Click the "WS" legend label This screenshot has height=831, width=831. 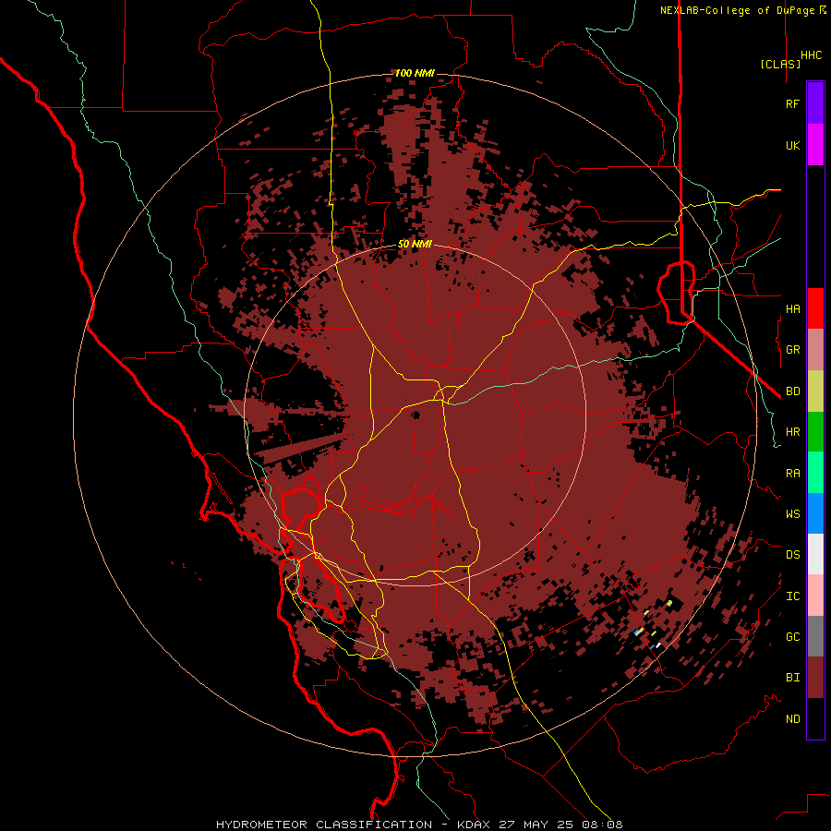[x=792, y=514]
